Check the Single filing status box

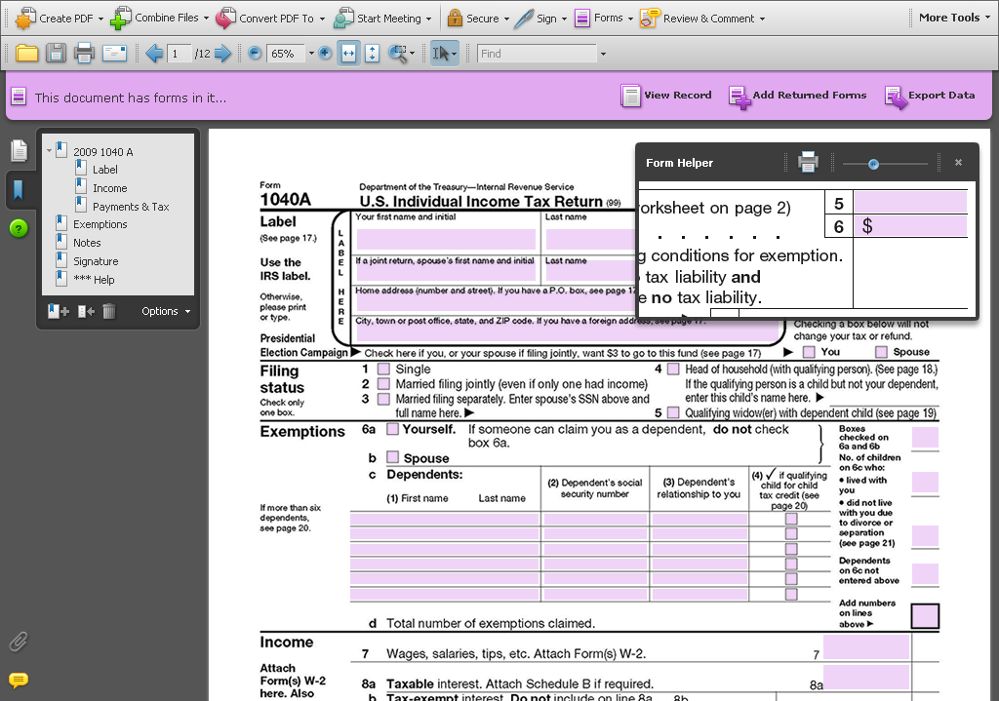point(383,370)
